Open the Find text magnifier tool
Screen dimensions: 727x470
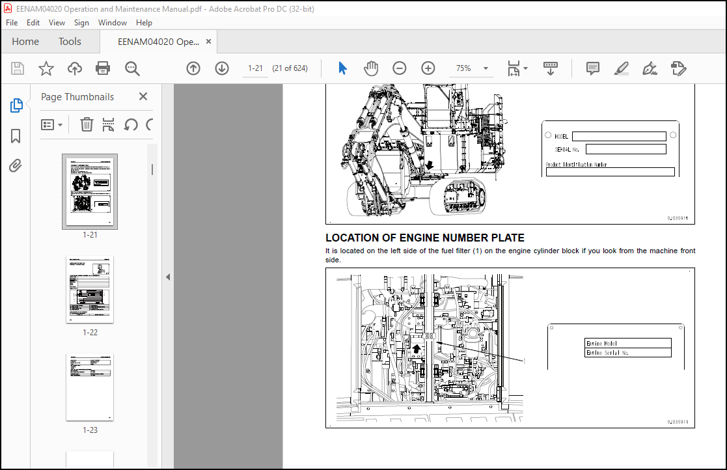(132, 68)
